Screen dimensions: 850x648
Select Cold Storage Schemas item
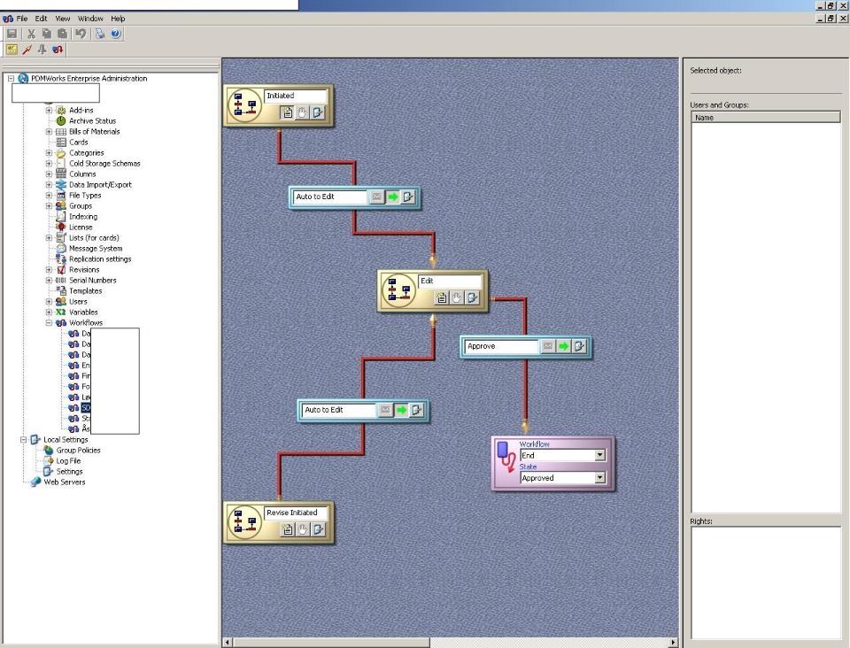point(104,163)
